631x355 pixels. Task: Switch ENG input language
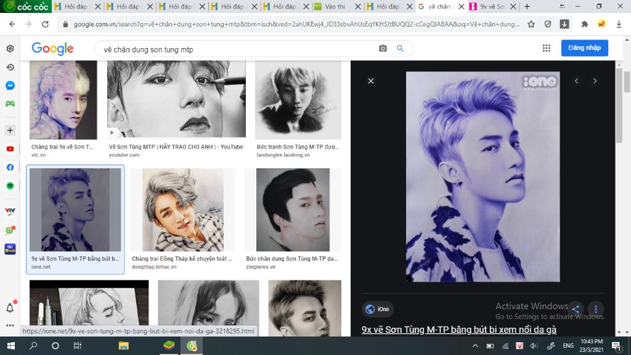tap(568, 346)
